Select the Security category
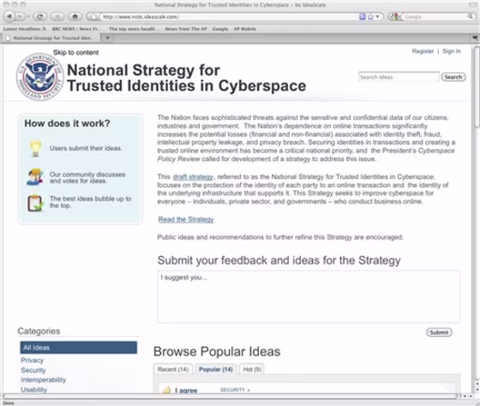480x406 pixels. [33, 370]
